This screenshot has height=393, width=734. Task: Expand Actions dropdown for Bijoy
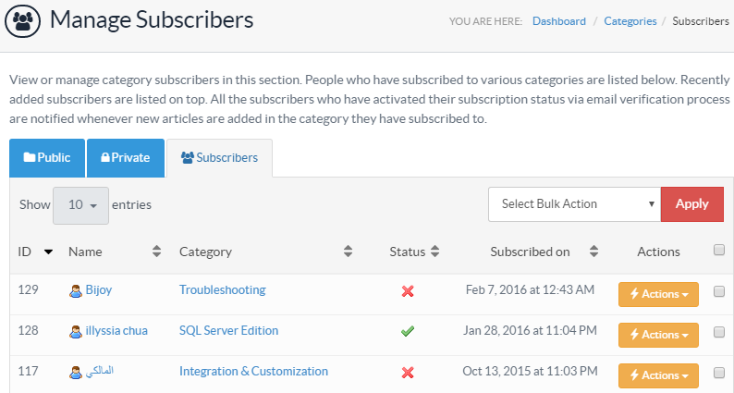pos(658,294)
